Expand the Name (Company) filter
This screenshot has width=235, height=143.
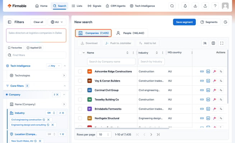(x=64, y=104)
